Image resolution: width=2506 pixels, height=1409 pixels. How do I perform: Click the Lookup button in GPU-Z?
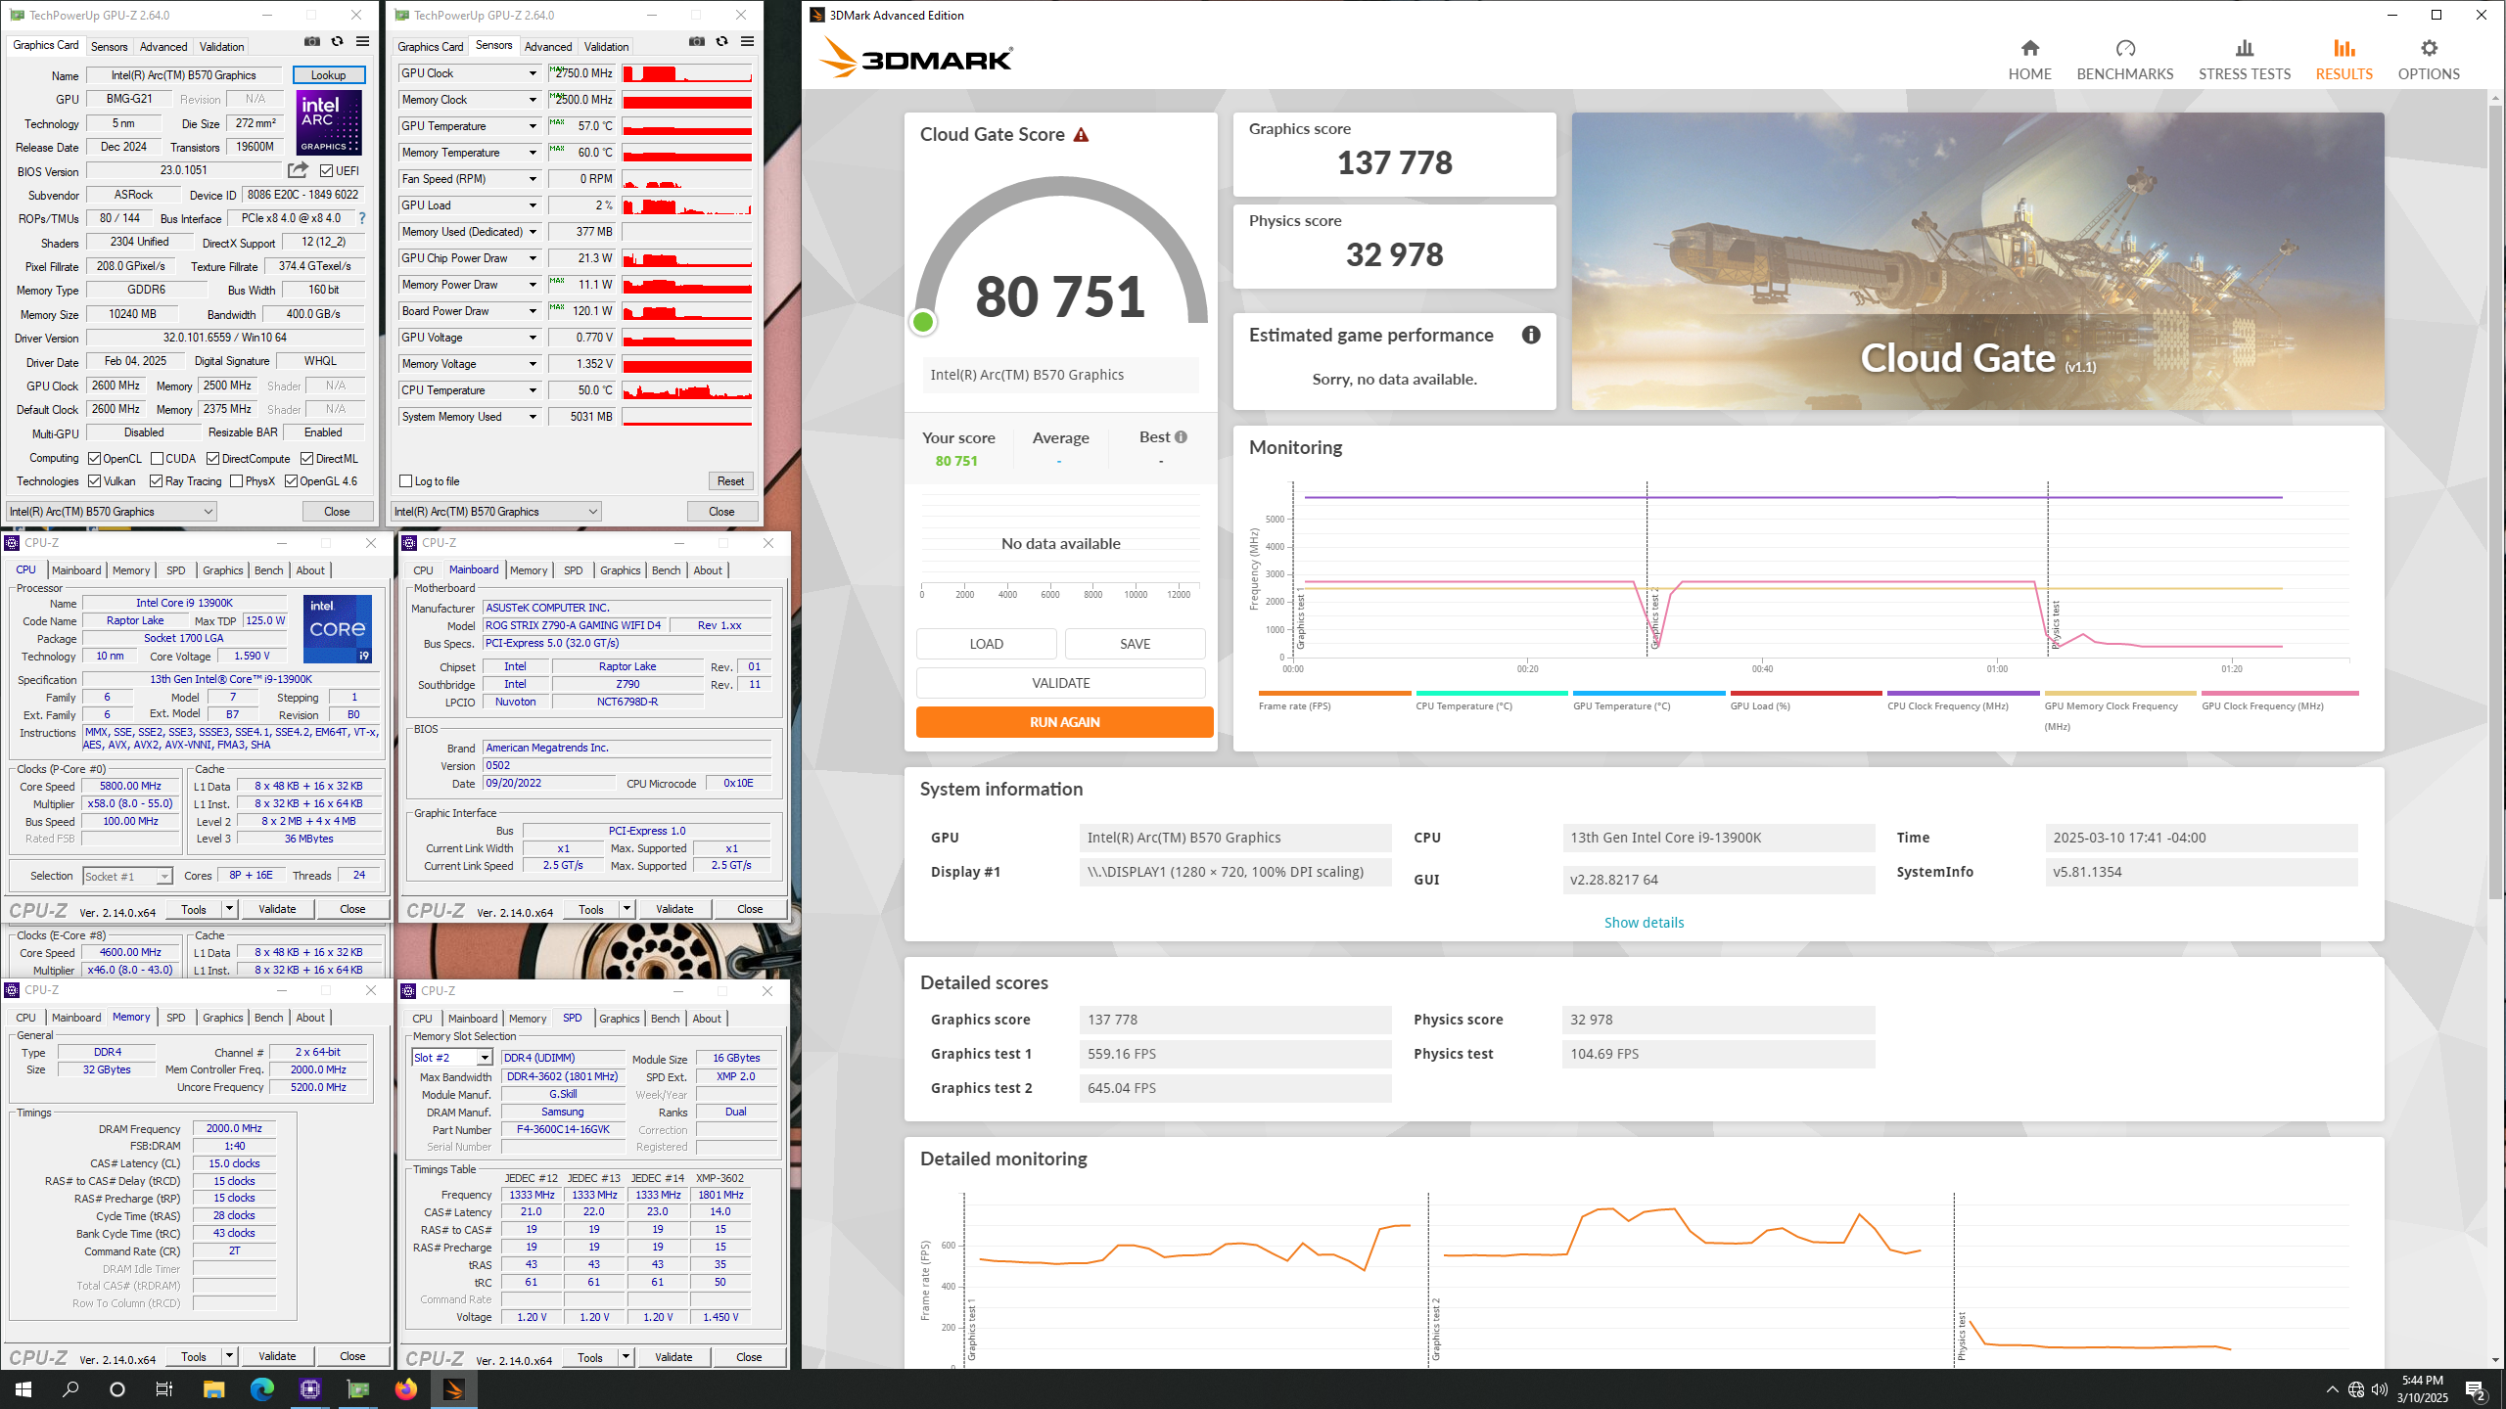pos(328,75)
